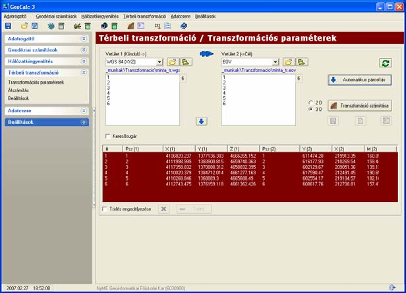The image size is (406, 293).
Task: Click the table cell 4106820.237
Action: (179, 156)
